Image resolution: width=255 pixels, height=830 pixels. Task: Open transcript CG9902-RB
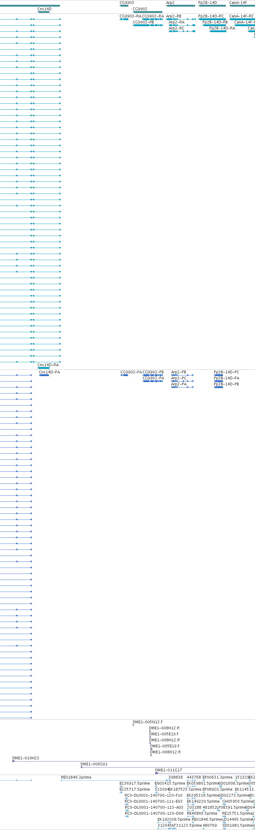[x=143, y=22]
